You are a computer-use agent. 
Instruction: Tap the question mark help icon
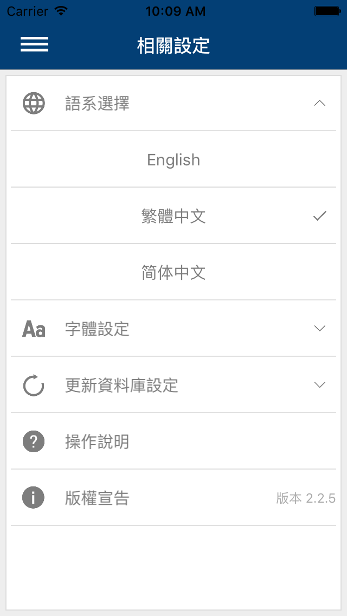(x=34, y=441)
